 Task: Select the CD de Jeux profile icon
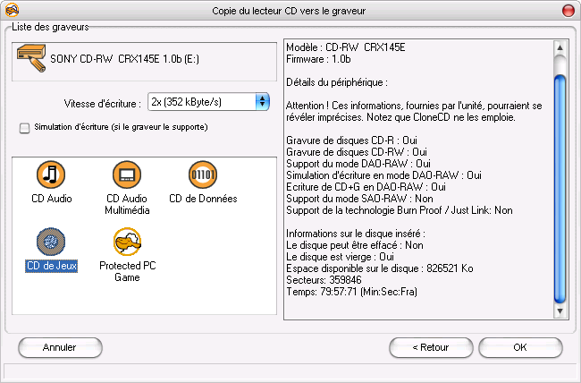pos(51,242)
